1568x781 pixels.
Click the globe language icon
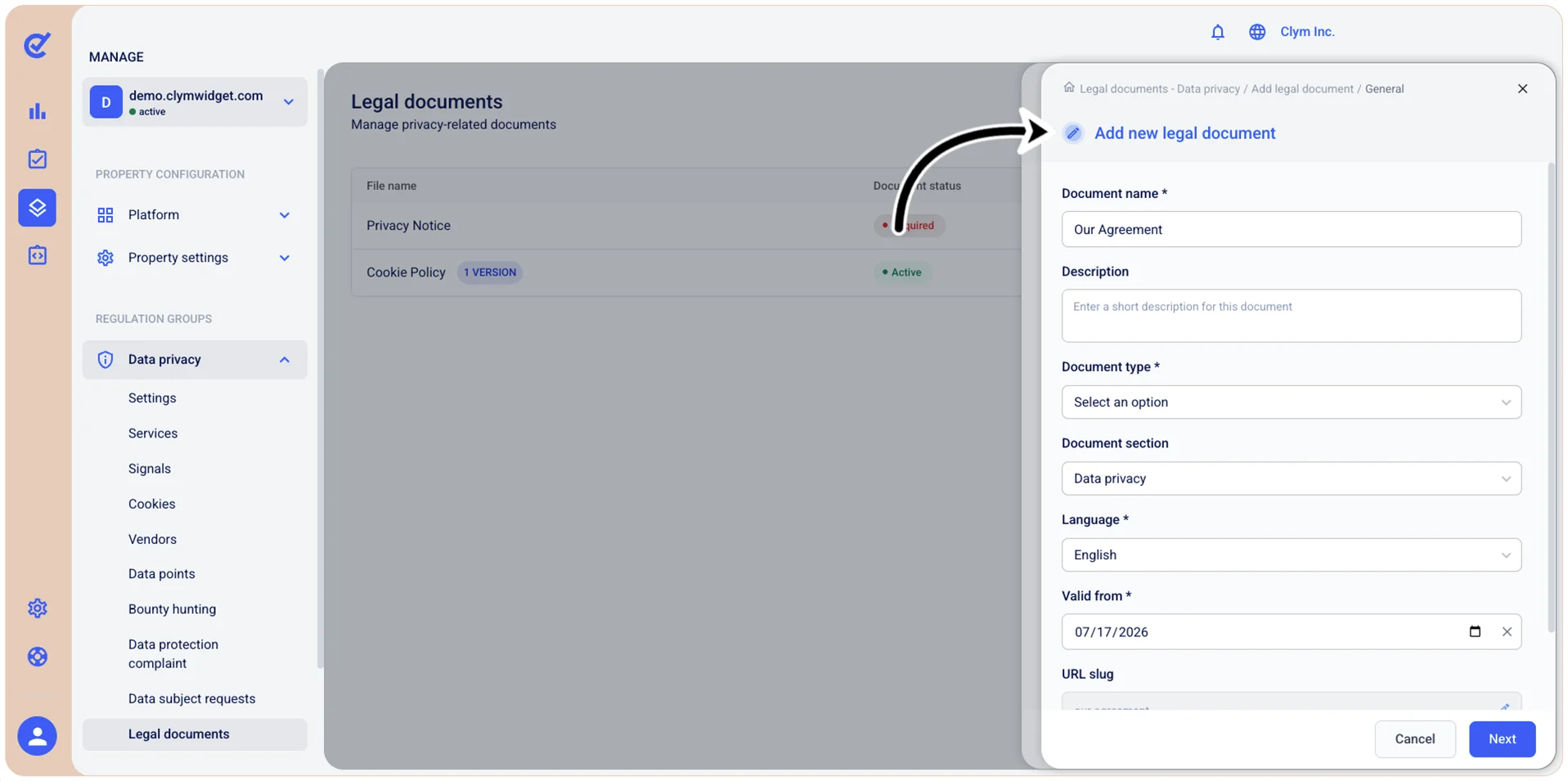(x=1257, y=32)
